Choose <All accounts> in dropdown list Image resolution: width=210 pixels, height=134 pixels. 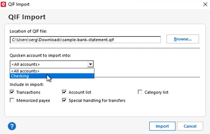pos(52,71)
